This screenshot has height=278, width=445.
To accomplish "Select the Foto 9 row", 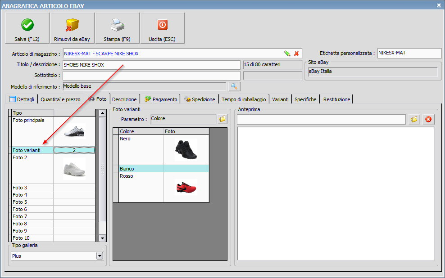I will 53,231.
